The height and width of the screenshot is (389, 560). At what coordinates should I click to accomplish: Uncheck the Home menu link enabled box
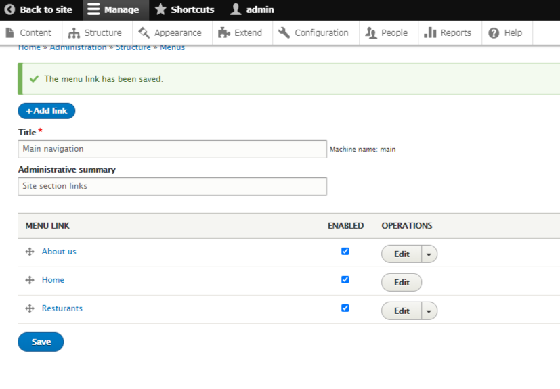coord(345,279)
